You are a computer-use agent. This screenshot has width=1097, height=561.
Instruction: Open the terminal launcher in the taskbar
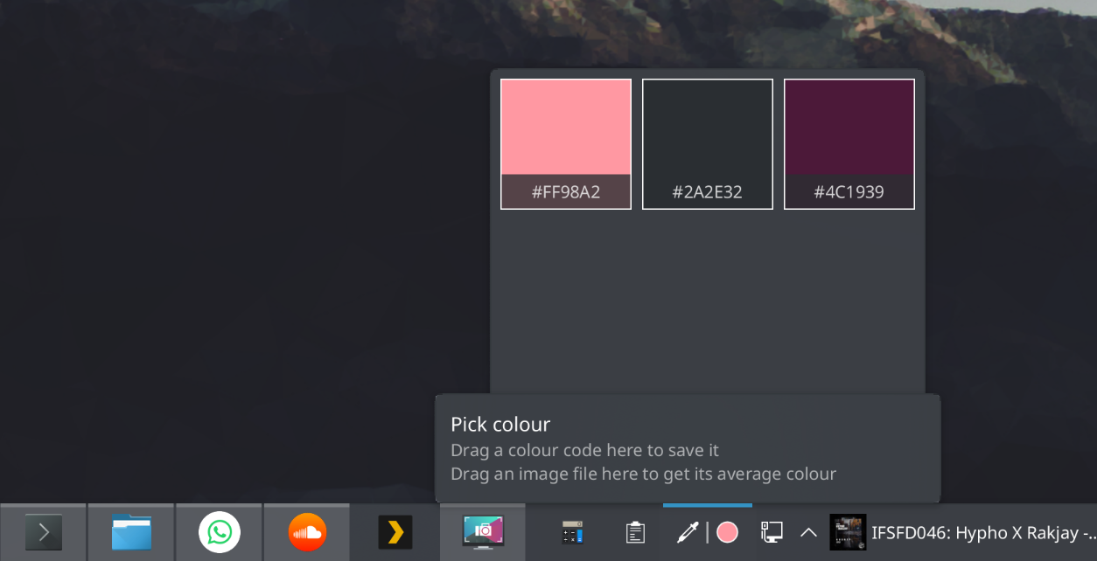tap(43, 532)
